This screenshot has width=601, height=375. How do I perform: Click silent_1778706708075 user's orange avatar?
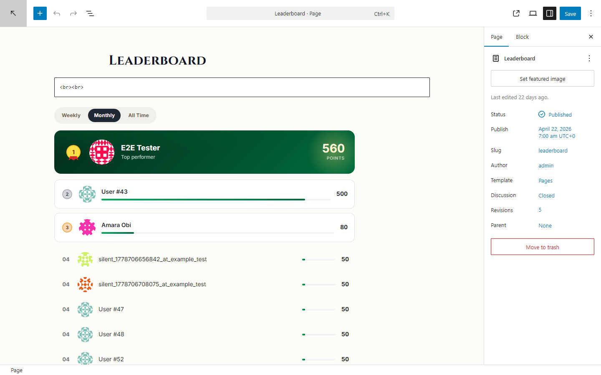pyautogui.click(x=85, y=284)
